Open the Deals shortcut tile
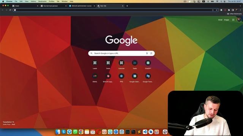 pos(108,65)
